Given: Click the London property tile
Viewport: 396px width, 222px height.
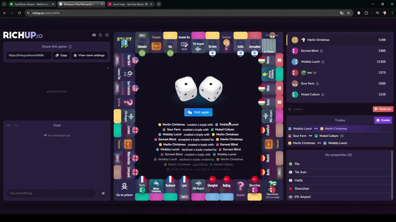Looking at the screenshot, I should click(124, 130).
